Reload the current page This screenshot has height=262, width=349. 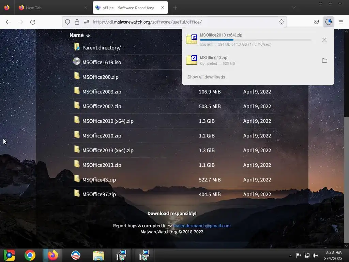tap(33, 22)
